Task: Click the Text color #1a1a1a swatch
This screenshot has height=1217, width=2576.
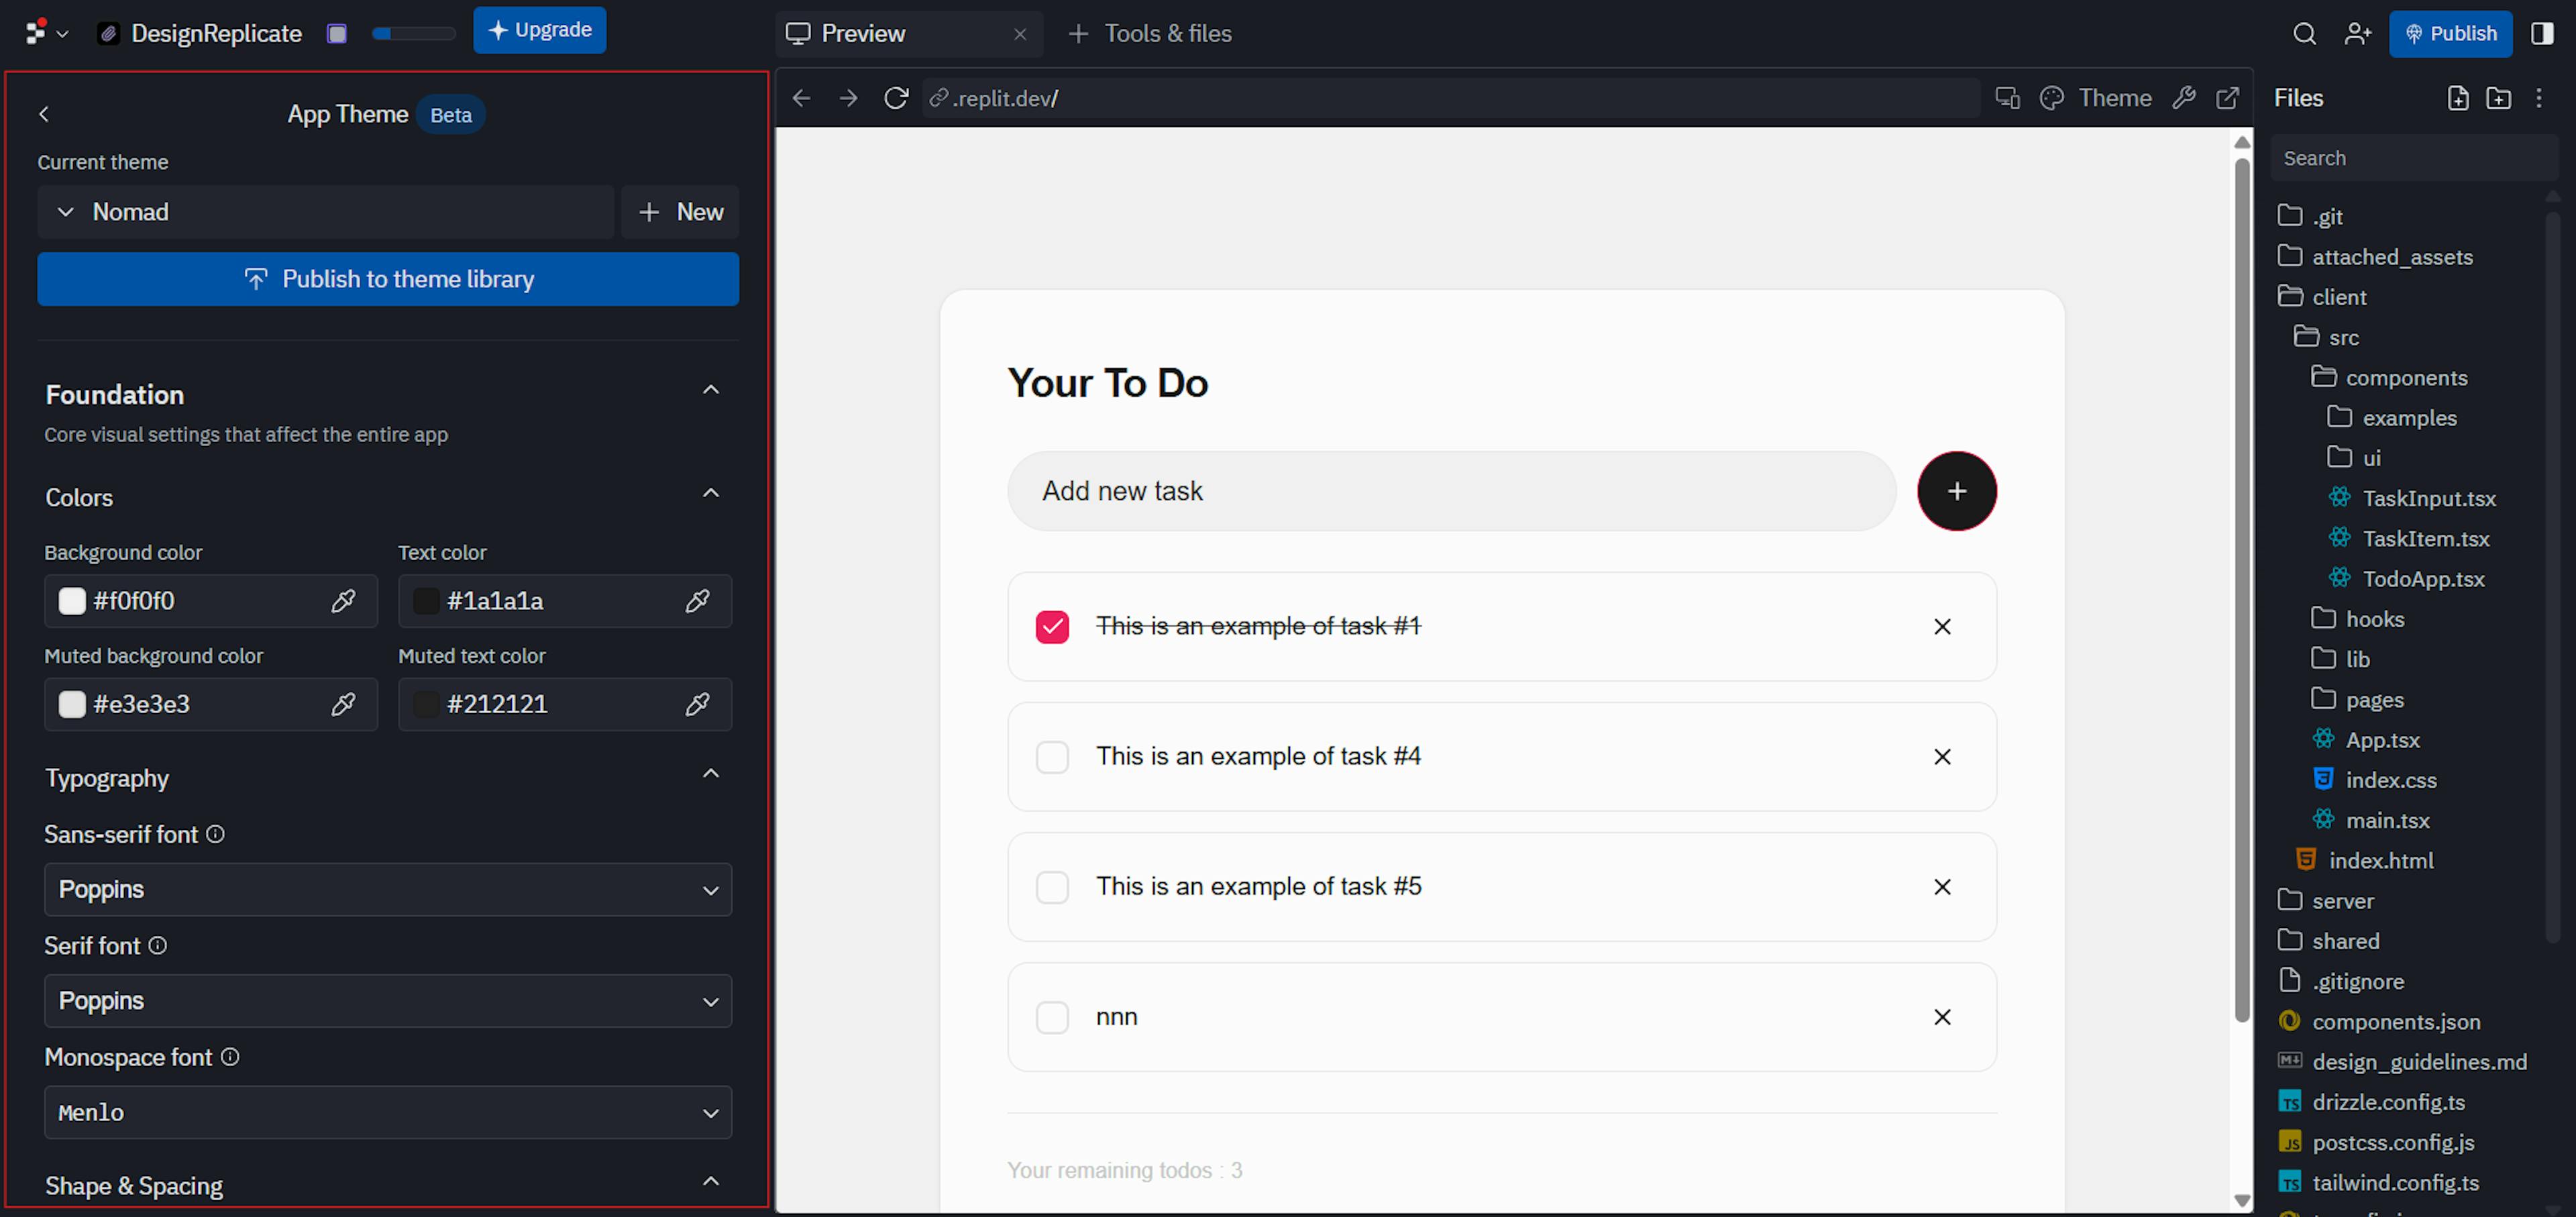Action: click(x=426, y=601)
